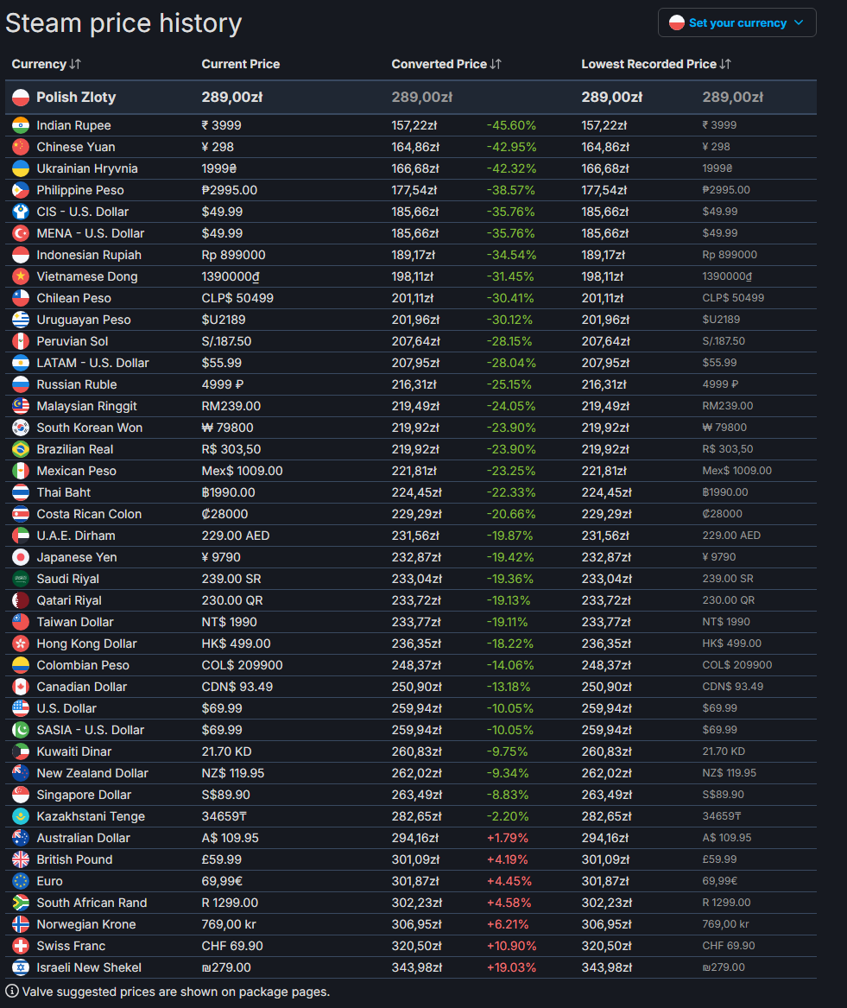
Task: Click the Philippine Peso flag icon
Action: pyautogui.click(x=21, y=190)
